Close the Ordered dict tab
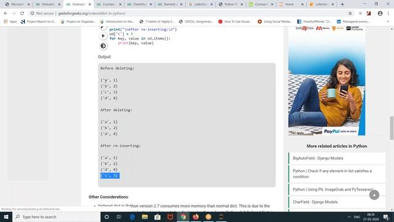The height and width of the screenshot is (222, 394). 90,4
